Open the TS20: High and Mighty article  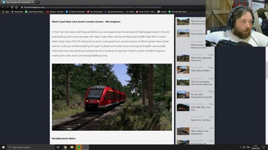[200, 70]
